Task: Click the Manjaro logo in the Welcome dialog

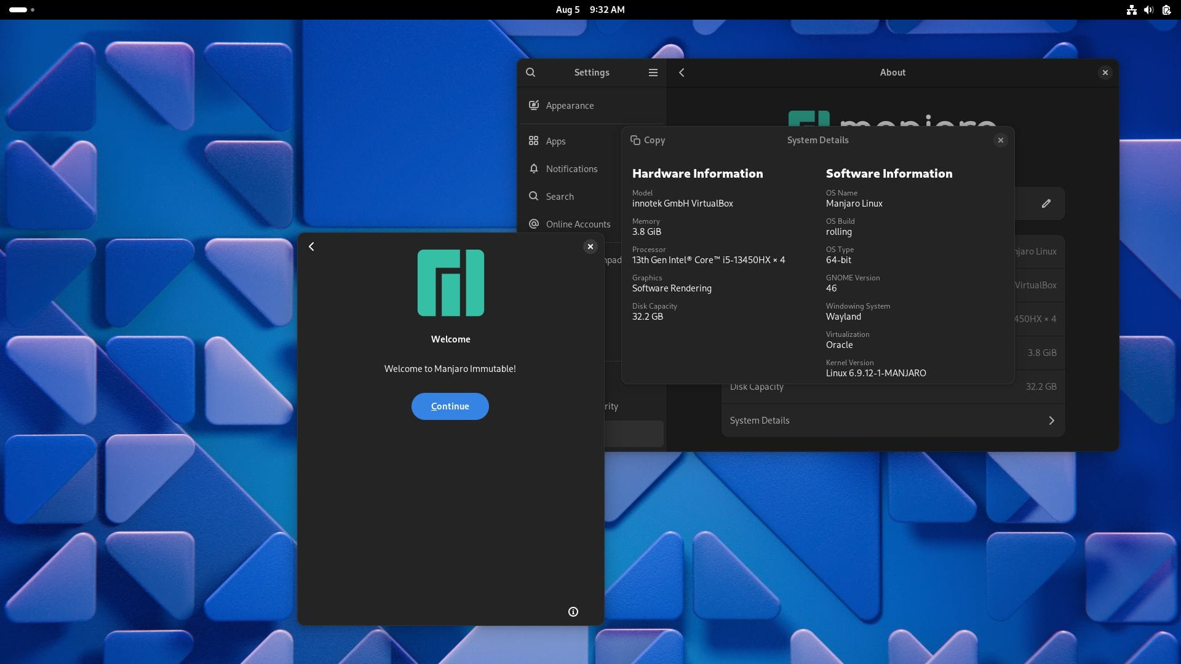Action: tap(450, 283)
